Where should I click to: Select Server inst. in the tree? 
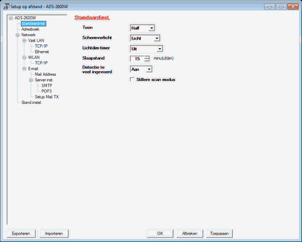pos(44,80)
